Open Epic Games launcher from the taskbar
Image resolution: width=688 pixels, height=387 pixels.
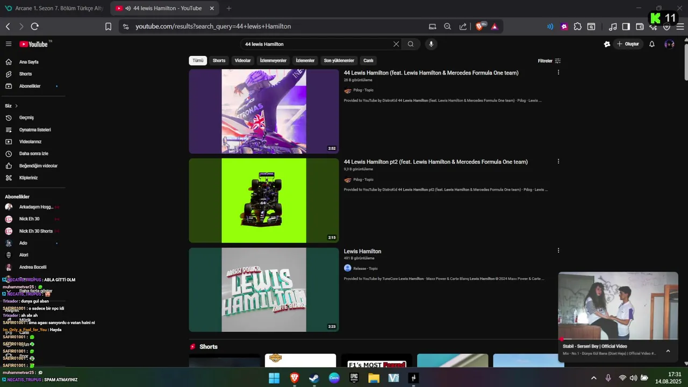pyautogui.click(x=354, y=378)
